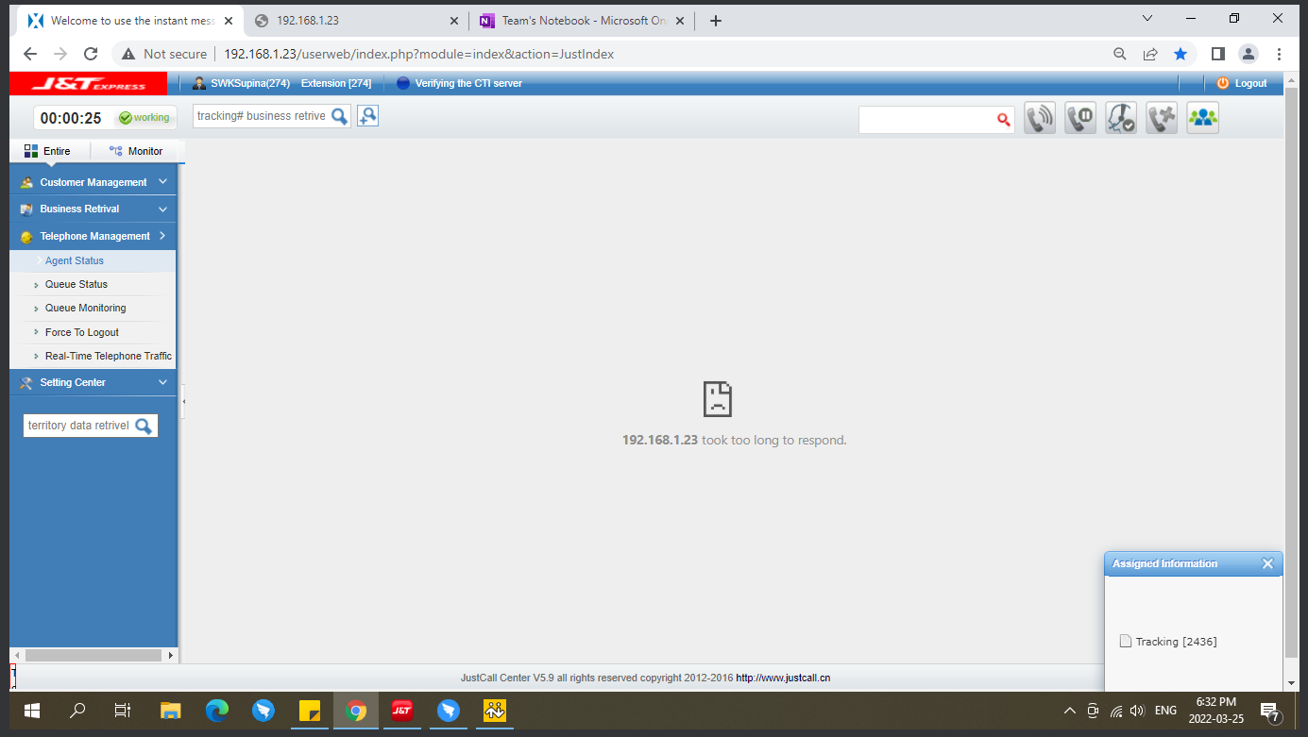
Task: Select the Entire tab
Action: click(x=48, y=151)
